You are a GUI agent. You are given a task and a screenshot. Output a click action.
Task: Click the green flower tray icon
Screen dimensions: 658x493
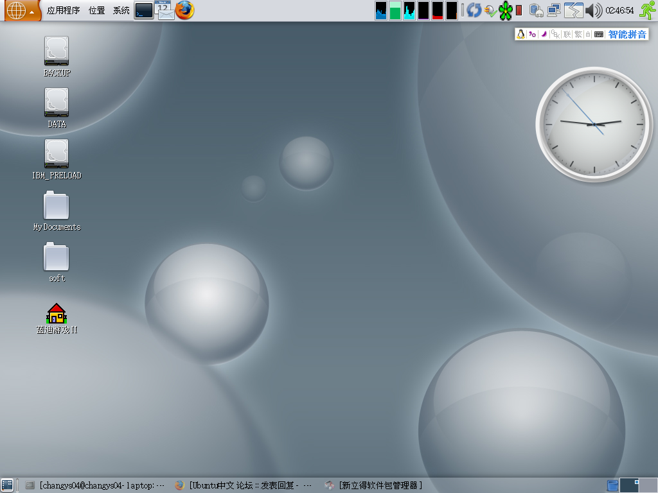pos(506,10)
